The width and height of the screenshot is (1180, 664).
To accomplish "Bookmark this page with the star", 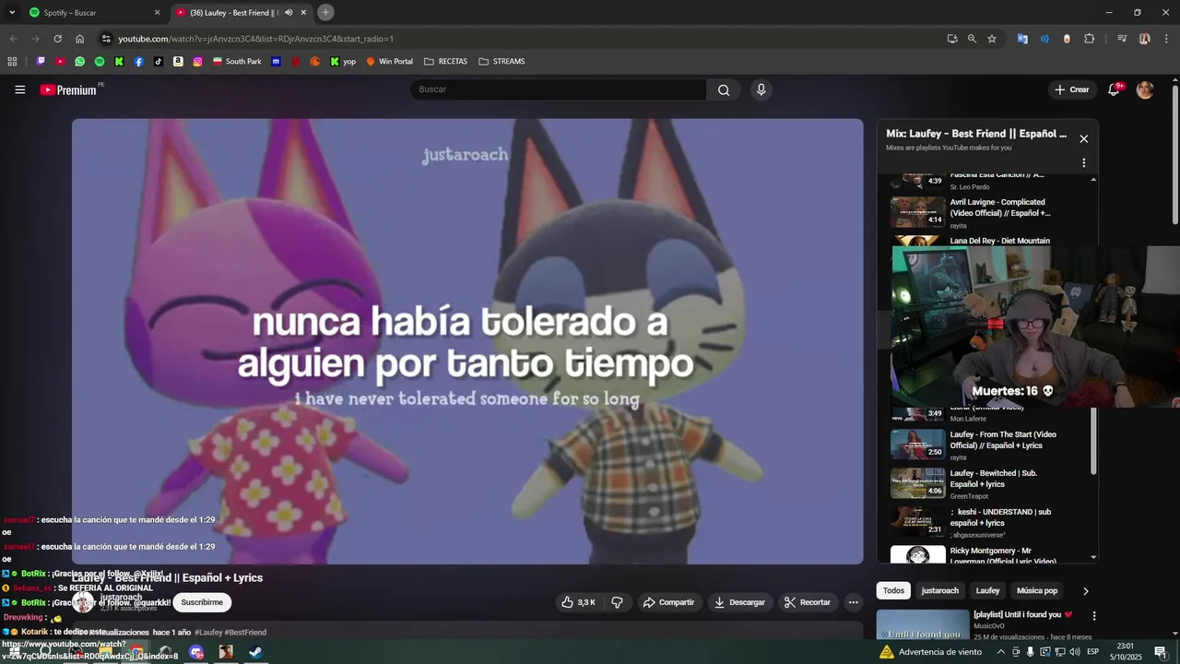I will [992, 39].
